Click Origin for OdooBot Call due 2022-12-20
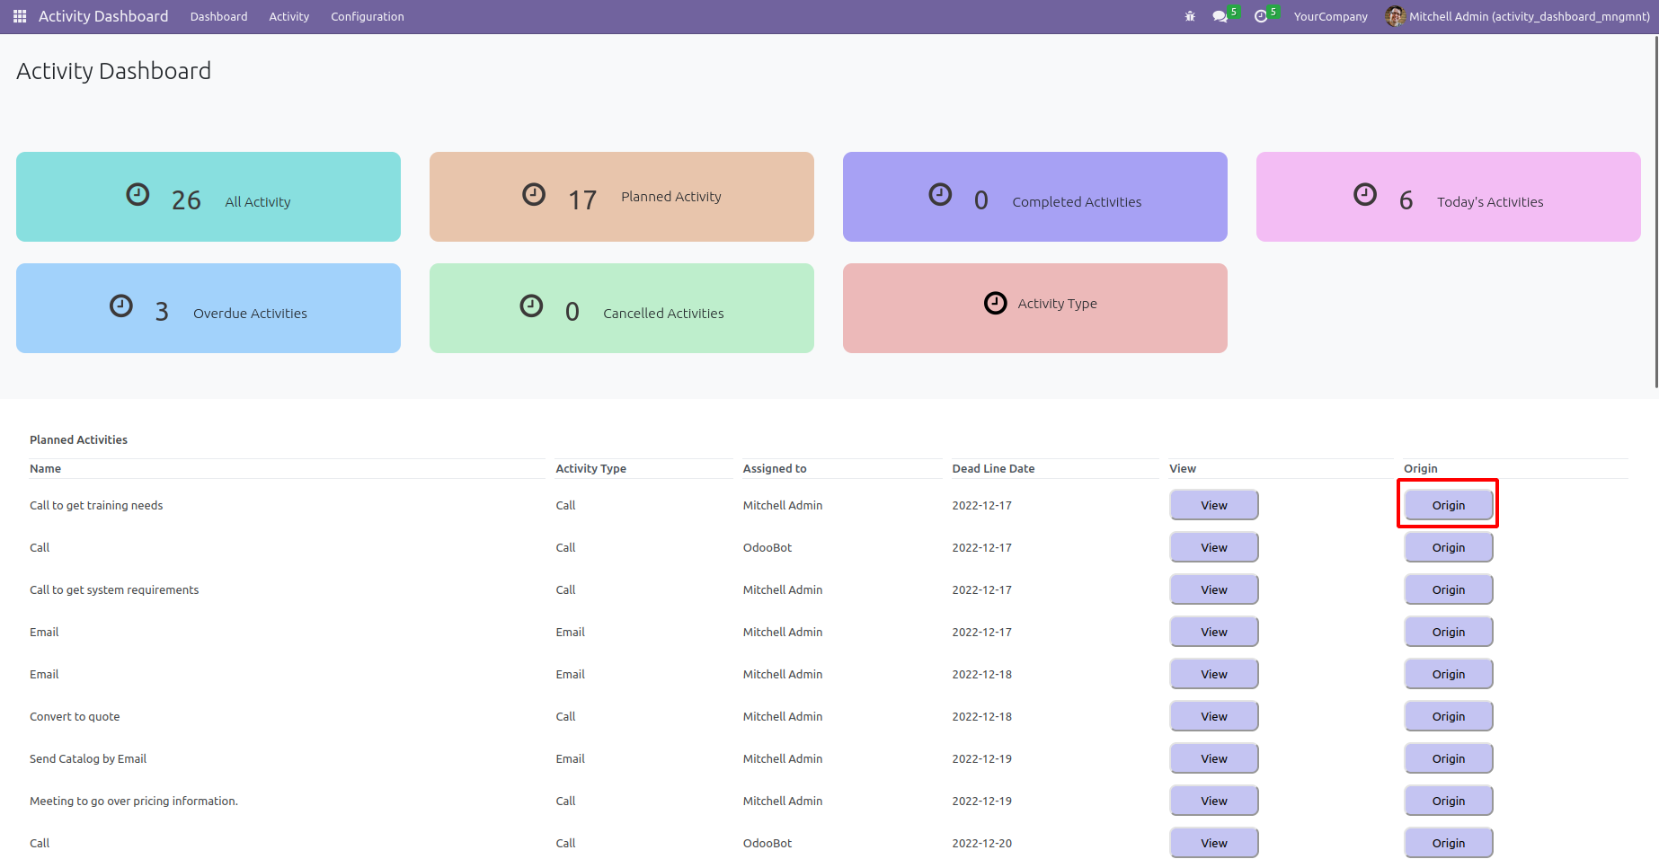 tap(1449, 843)
